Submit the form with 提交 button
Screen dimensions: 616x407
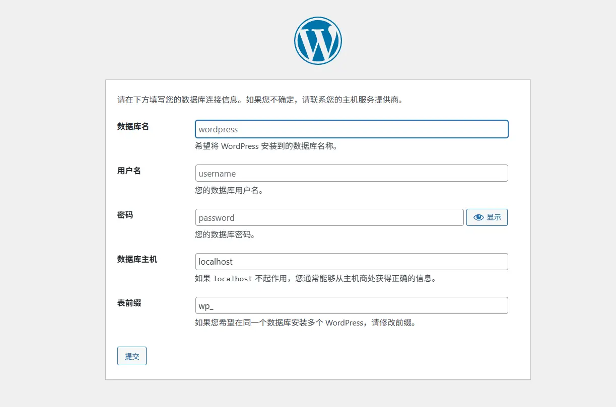(x=132, y=356)
